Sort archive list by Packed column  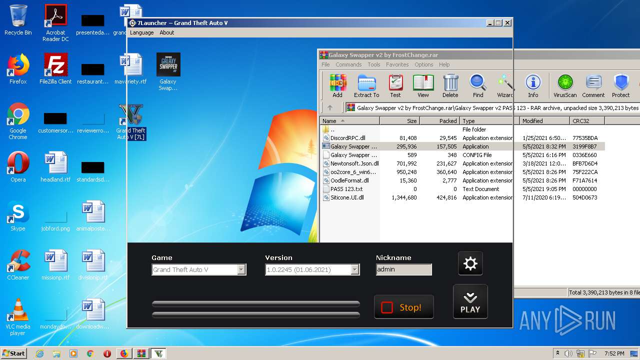coord(439,120)
